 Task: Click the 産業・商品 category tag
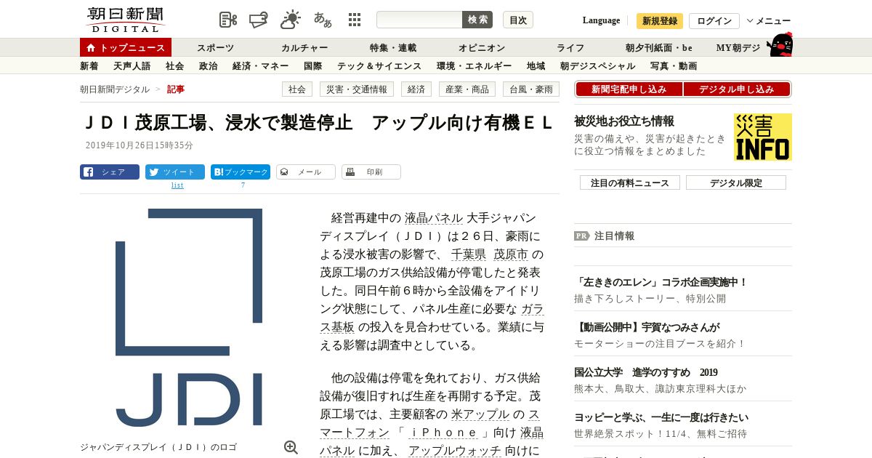[467, 89]
